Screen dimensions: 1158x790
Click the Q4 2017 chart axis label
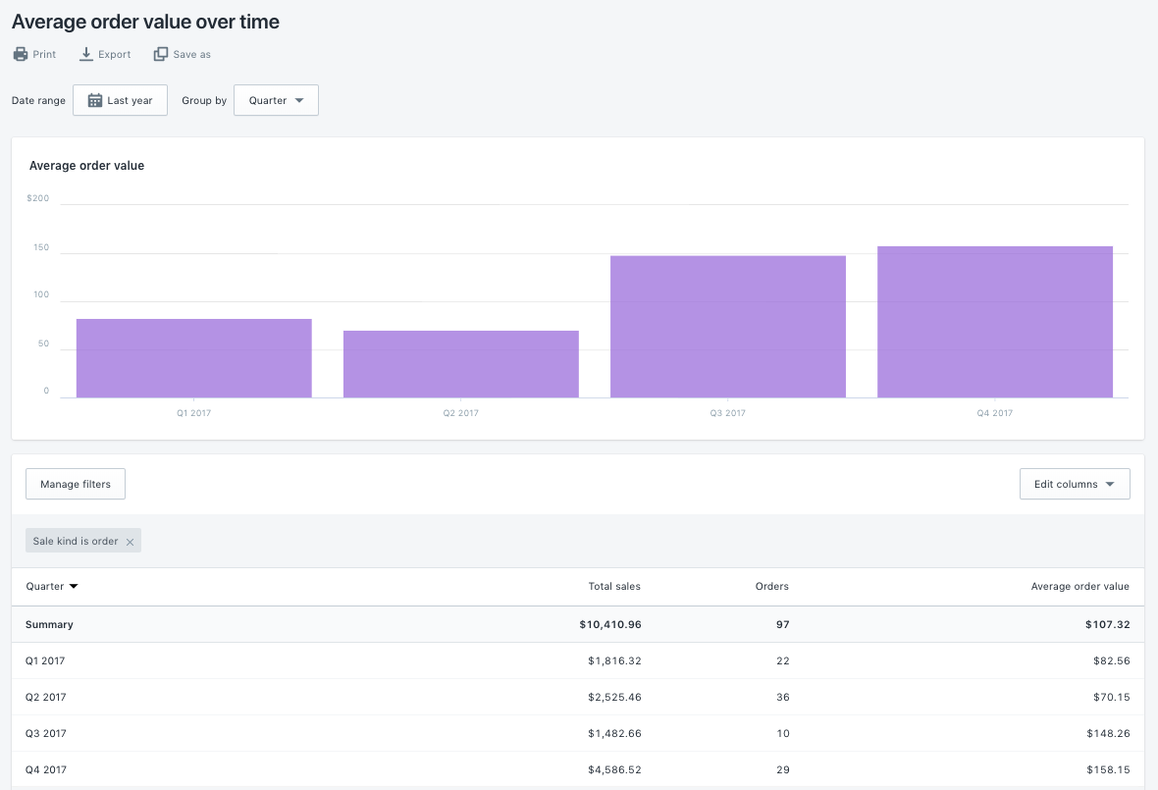coord(995,413)
